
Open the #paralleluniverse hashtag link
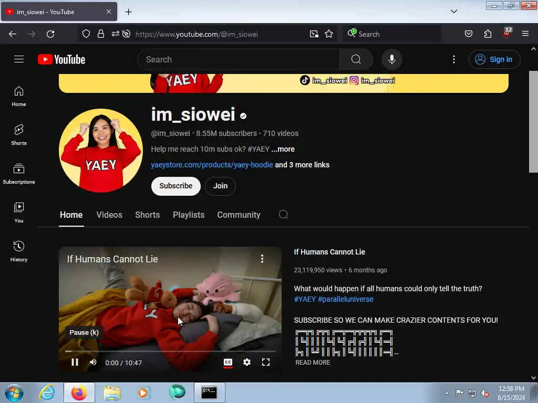[346, 299]
